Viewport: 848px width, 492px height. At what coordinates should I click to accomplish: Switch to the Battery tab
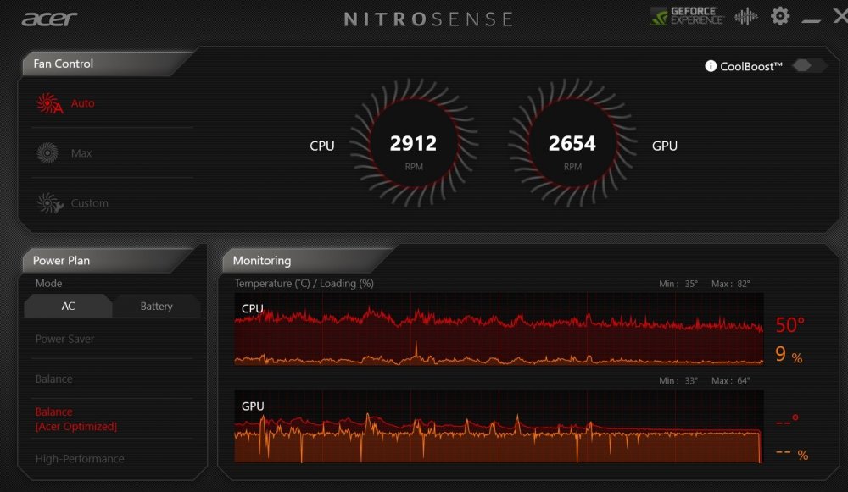[x=156, y=306]
